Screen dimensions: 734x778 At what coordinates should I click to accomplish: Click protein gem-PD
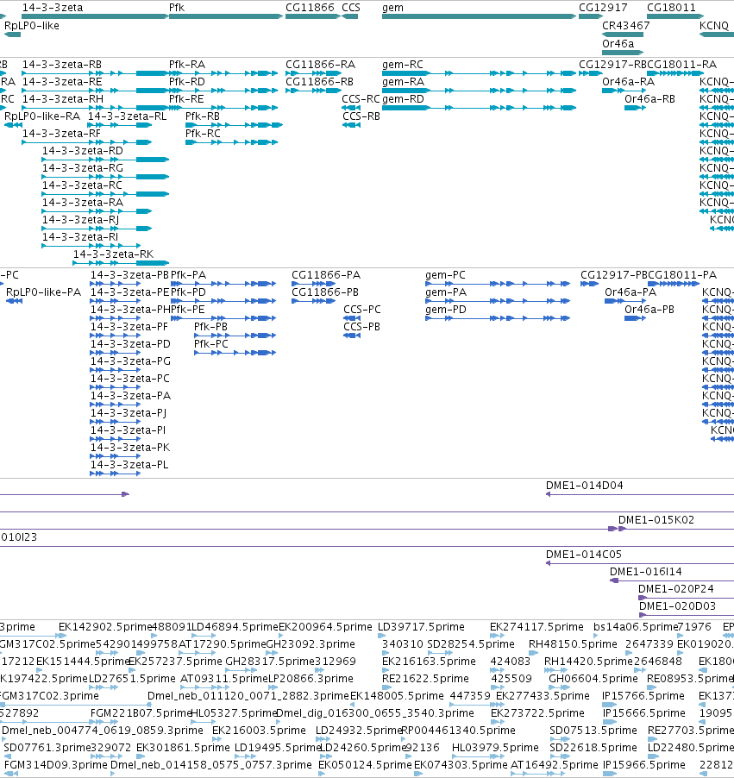[446, 310]
